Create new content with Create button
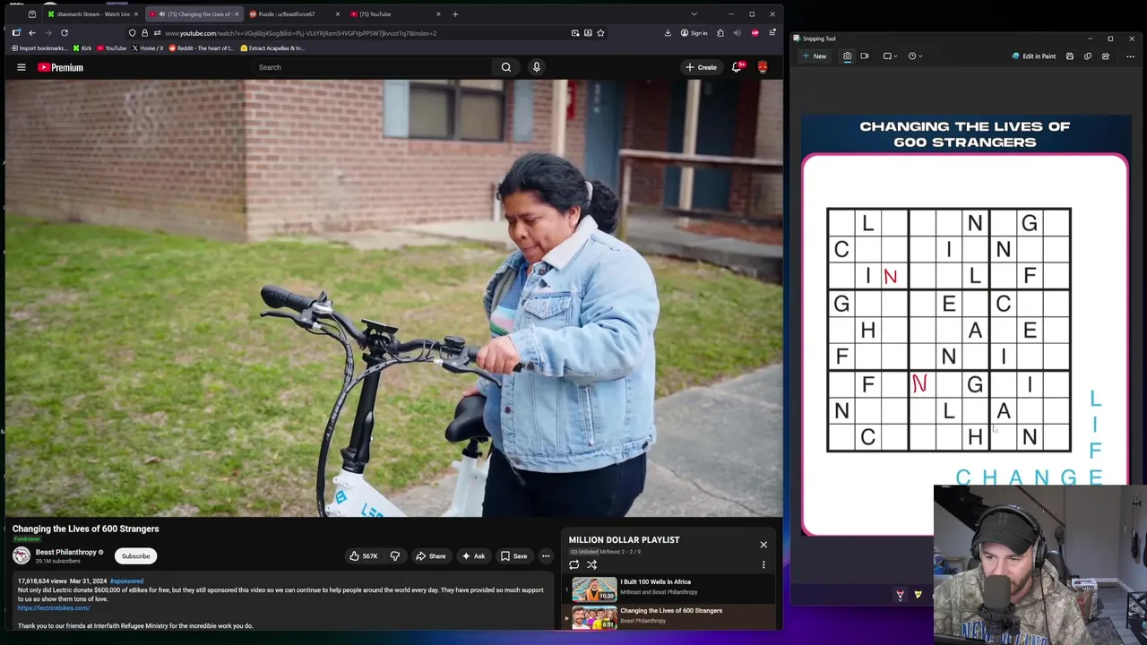Viewport: 1147px width, 645px height. (701, 67)
